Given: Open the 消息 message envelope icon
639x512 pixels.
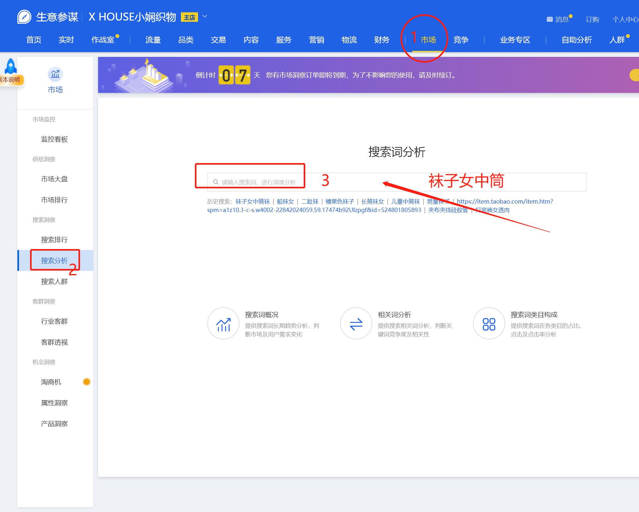Looking at the screenshot, I should coord(549,19).
